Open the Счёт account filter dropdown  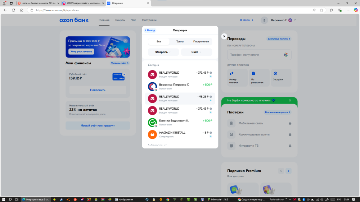pos(197,52)
